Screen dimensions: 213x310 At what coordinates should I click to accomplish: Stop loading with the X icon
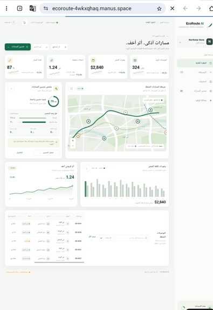[172, 8]
